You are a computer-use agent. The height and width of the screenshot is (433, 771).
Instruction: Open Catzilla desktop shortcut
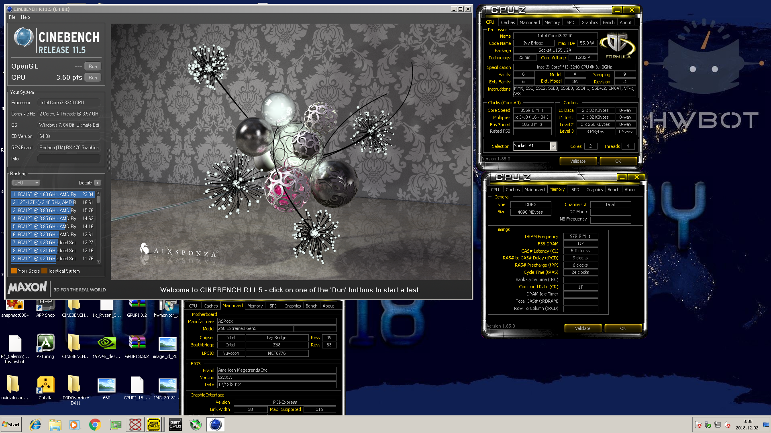point(45,388)
